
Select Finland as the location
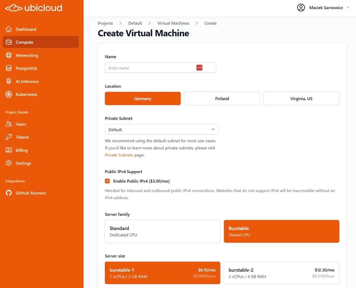222,99
